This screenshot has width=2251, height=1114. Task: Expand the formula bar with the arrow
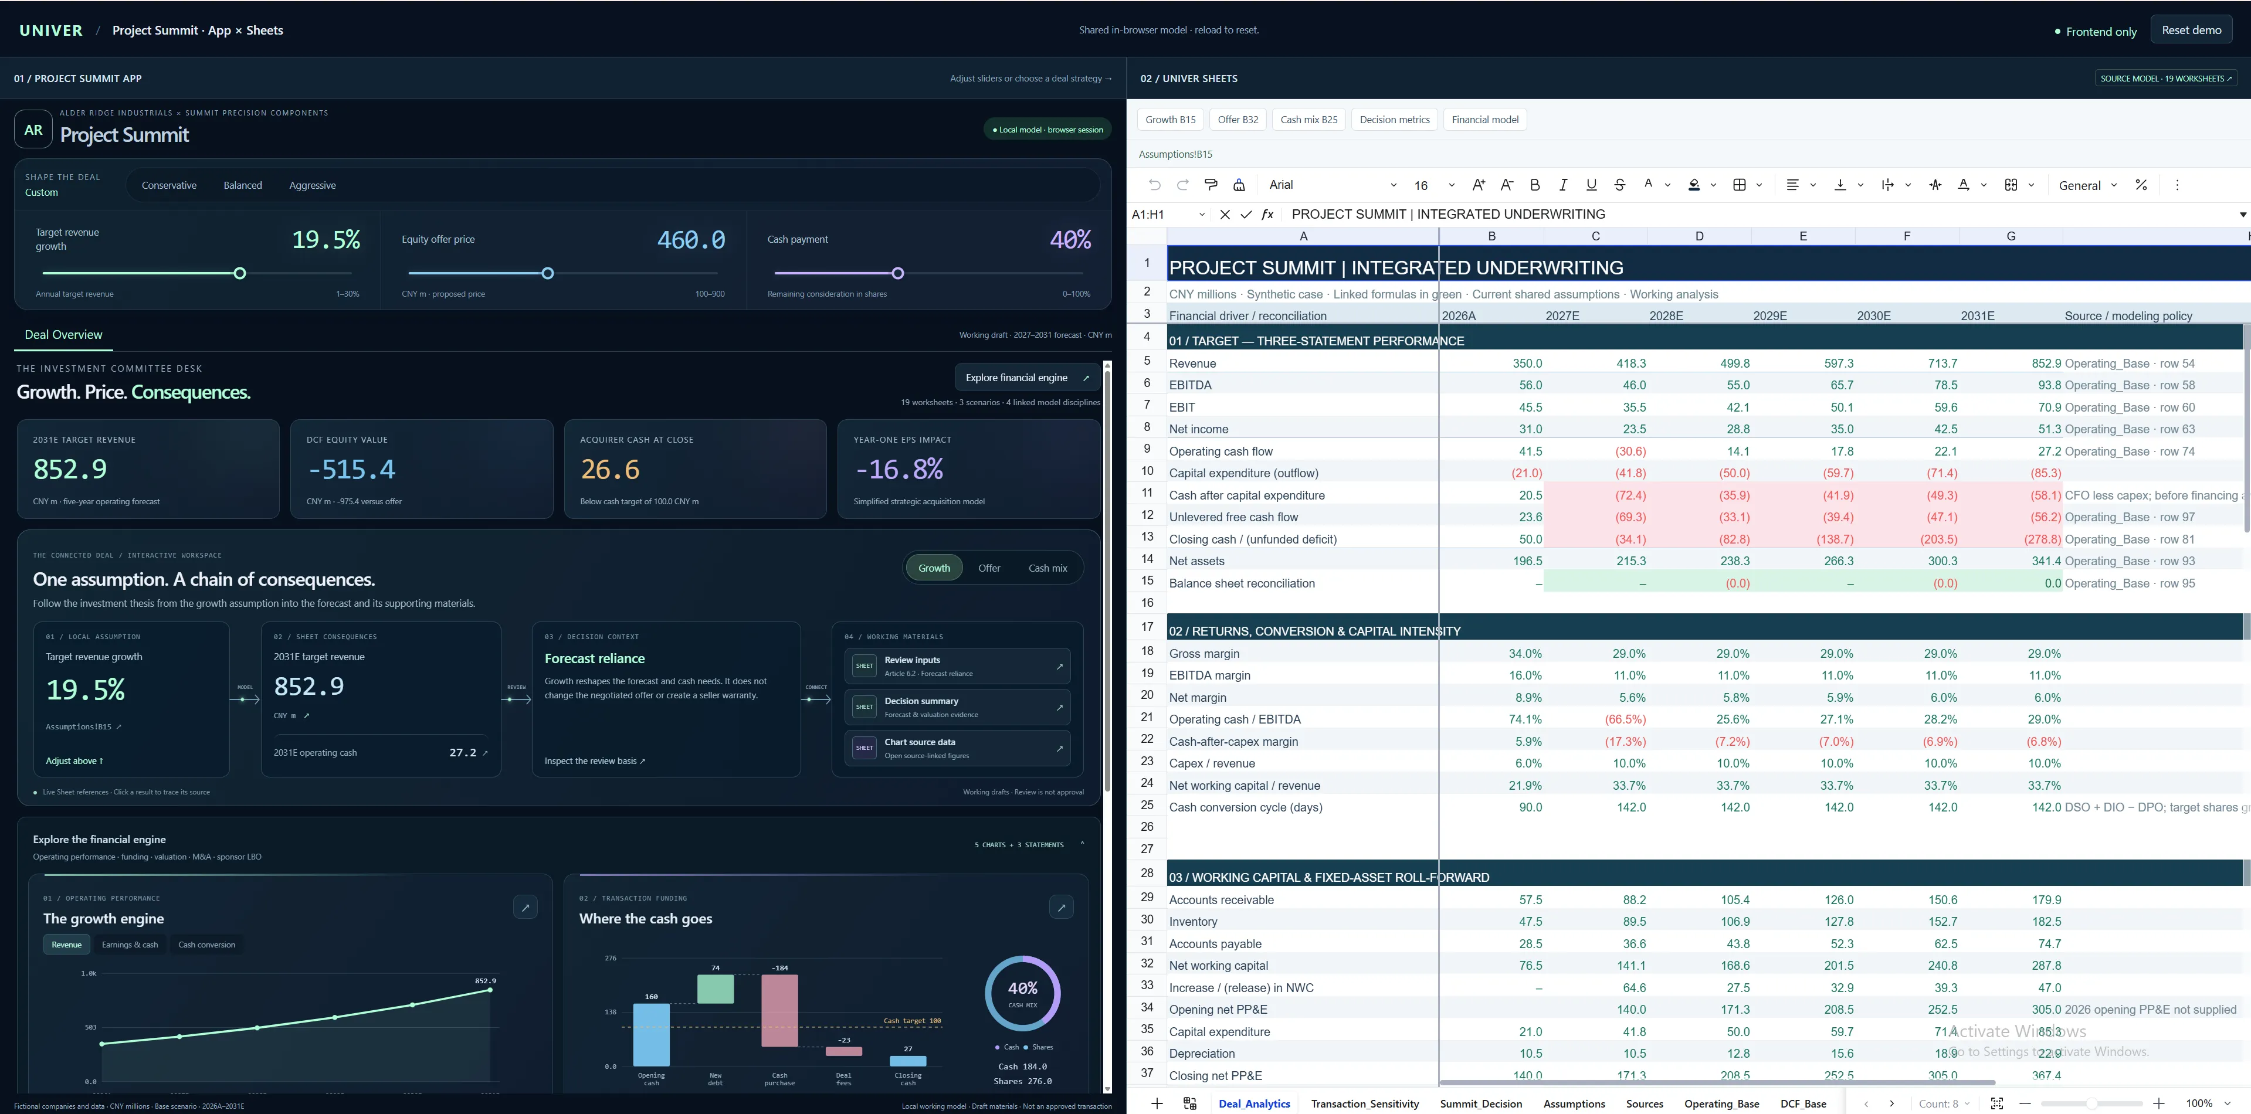click(x=2242, y=214)
